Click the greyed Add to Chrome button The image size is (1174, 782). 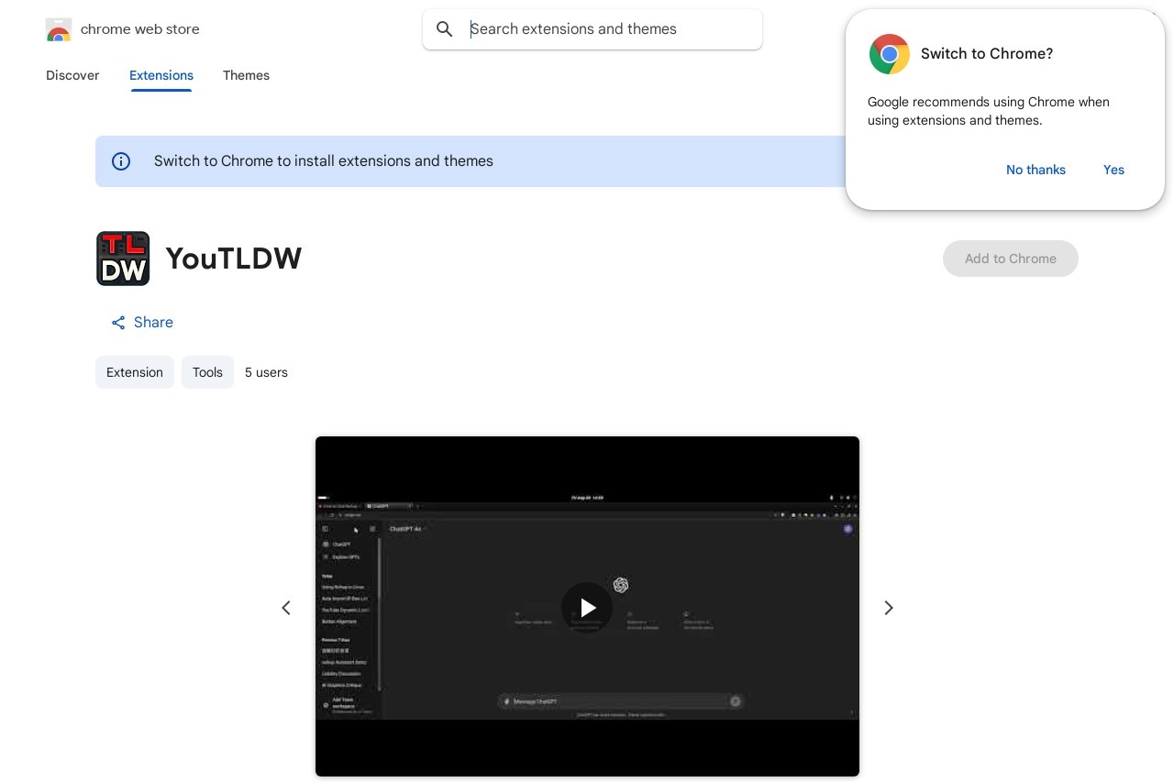pyautogui.click(x=1011, y=259)
